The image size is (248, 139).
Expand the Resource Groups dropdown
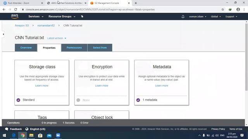tap(62, 16)
